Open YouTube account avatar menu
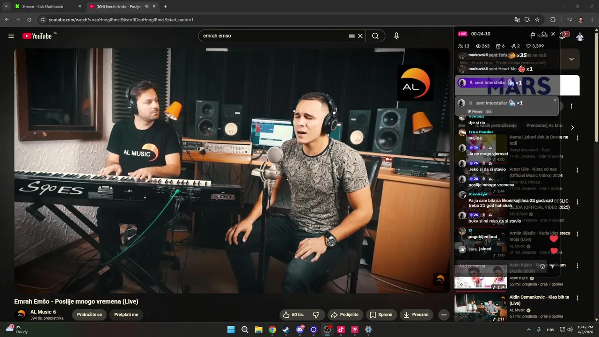Image resolution: width=599 pixels, height=337 pixels. 580,37
